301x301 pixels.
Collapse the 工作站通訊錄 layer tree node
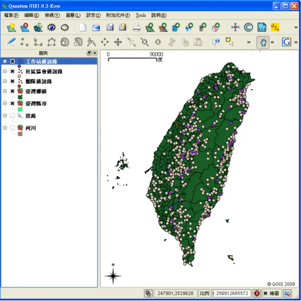click(5, 61)
